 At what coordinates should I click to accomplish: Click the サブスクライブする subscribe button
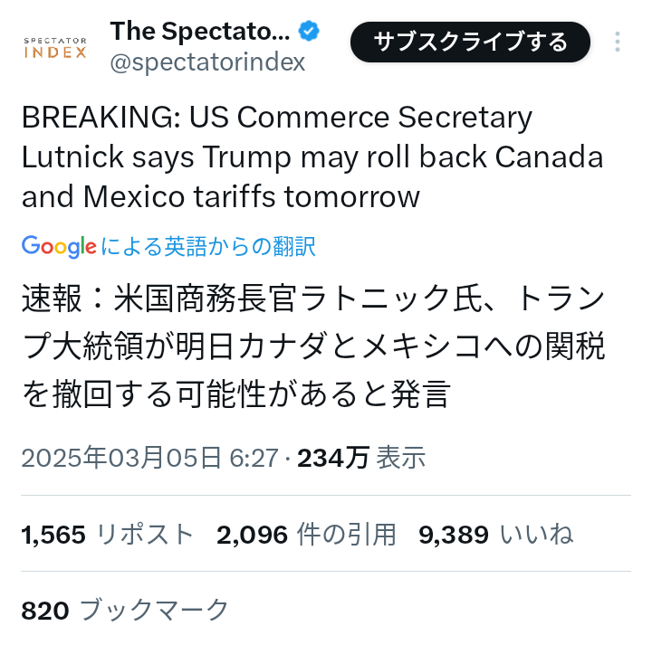click(470, 42)
